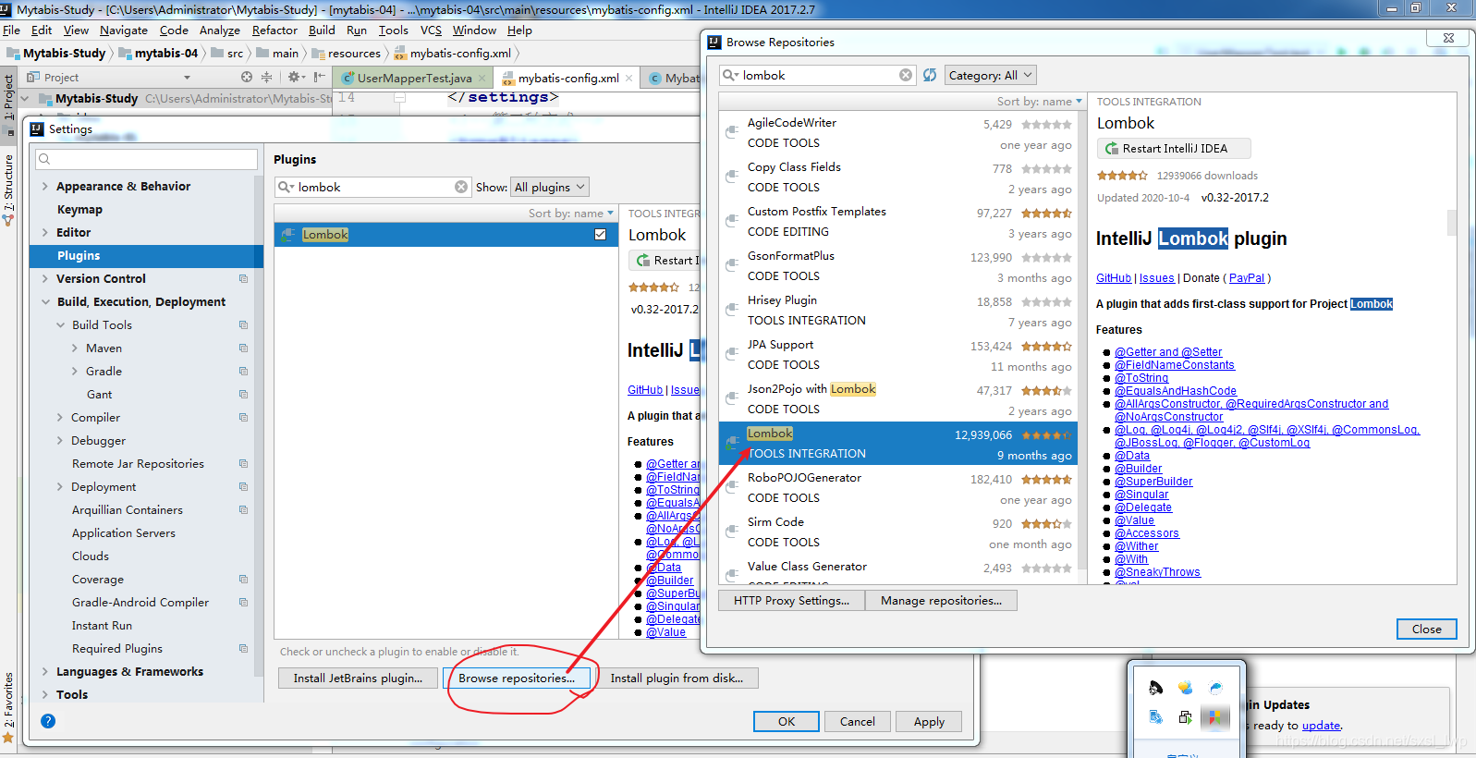Click Apply in Settings dialog
The width and height of the screenshot is (1476, 758).
click(929, 722)
